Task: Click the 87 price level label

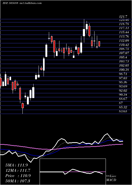Action: 121,103
